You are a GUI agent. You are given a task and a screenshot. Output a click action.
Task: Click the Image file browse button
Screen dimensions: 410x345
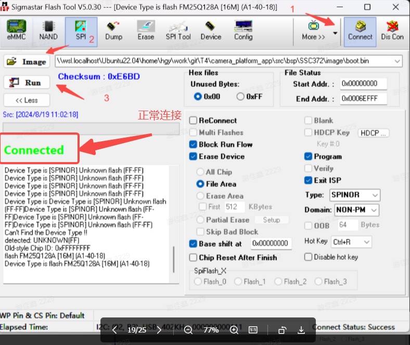[27, 62]
